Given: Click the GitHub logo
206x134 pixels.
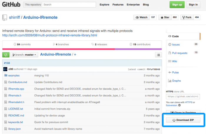Looking at the screenshot, I should (11, 4).
